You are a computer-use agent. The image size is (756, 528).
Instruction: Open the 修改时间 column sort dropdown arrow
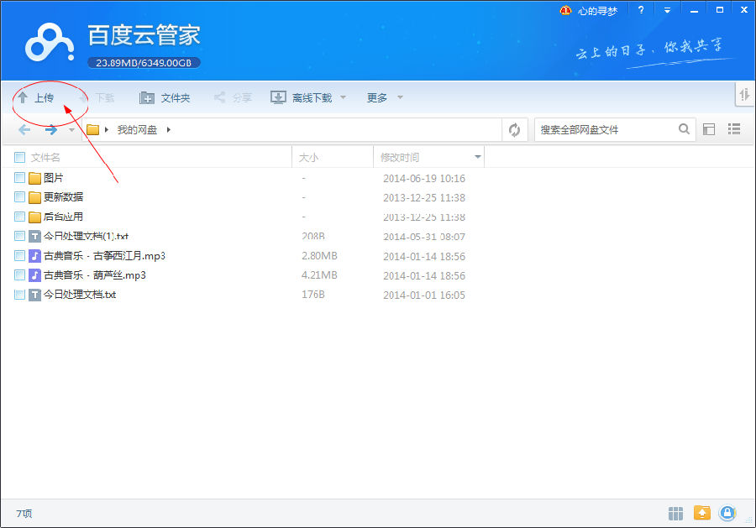tap(477, 157)
